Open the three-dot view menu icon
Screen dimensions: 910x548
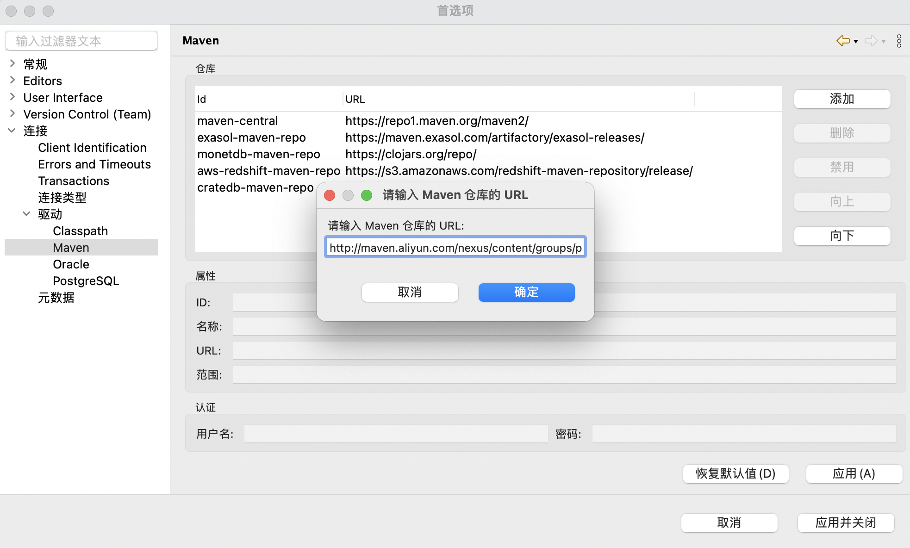coord(899,41)
